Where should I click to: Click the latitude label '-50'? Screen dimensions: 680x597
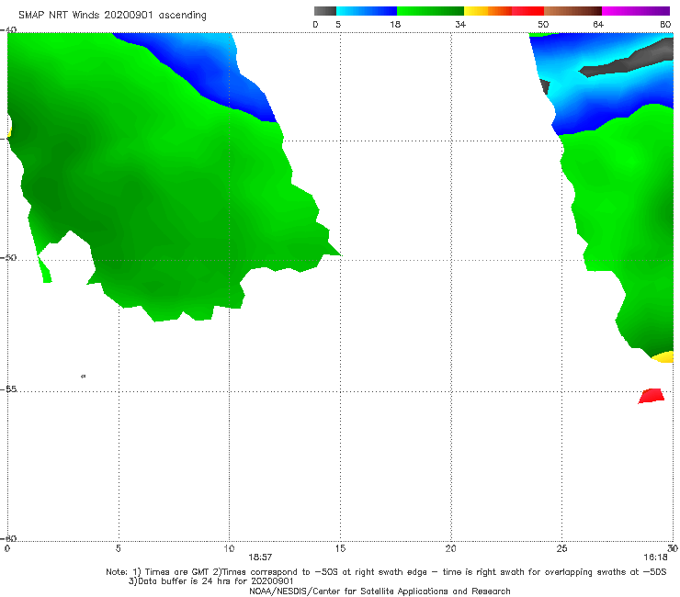[x=8, y=257]
